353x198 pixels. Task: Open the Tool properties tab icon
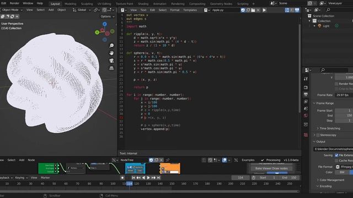pyautogui.click(x=306, y=79)
